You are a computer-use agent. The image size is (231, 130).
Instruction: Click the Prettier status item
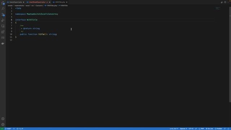point(218,129)
